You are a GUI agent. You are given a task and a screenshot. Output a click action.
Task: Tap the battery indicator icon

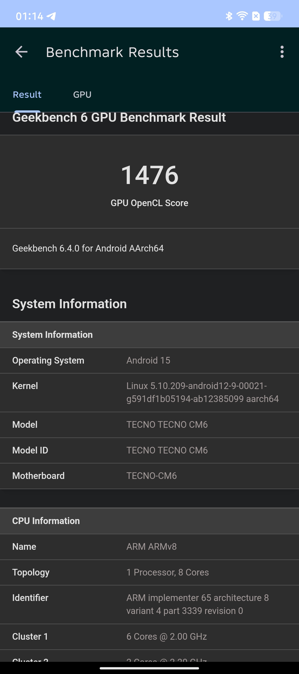point(273,16)
